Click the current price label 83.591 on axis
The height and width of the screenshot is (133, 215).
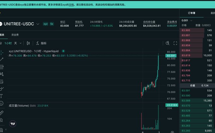171,55
